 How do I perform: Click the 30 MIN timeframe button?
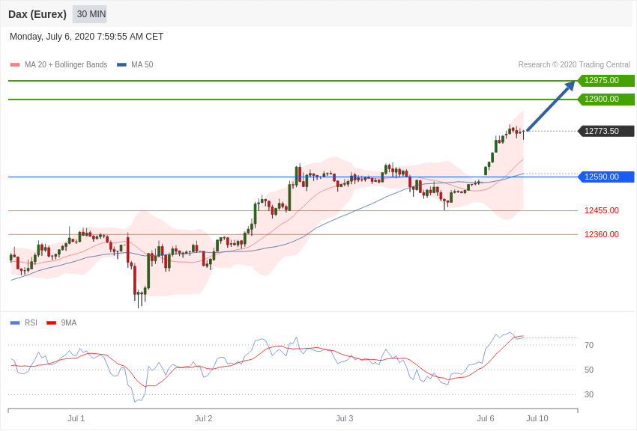click(x=90, y=14)
